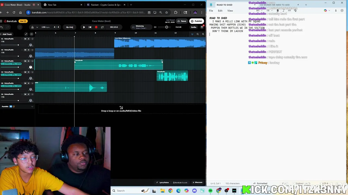Image resolution: width=348 pixels, height=195 pixels.
Task: Toggle the magnet snap icon
Action: pos(192,34)
